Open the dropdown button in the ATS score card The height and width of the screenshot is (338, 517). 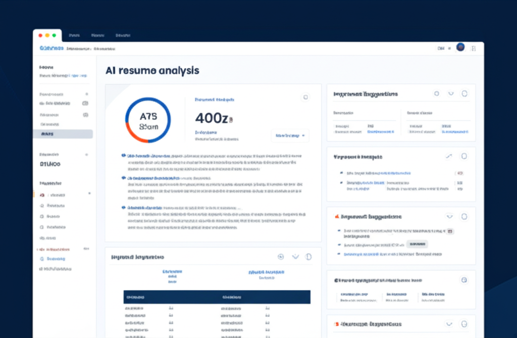(290, 135)
